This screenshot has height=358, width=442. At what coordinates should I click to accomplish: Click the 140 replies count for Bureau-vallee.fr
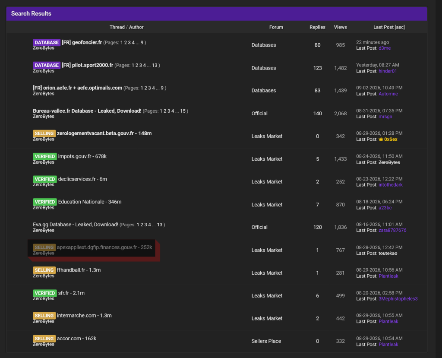click(x=317, y=114)
